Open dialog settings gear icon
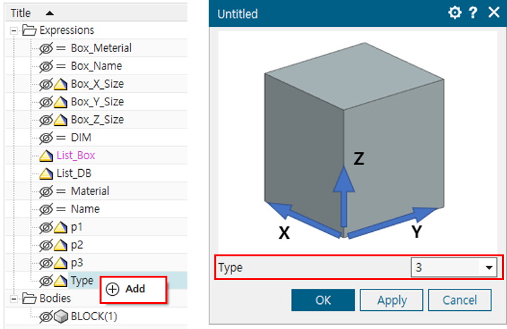This screenshot has width=507, height=329. point(454,13)
